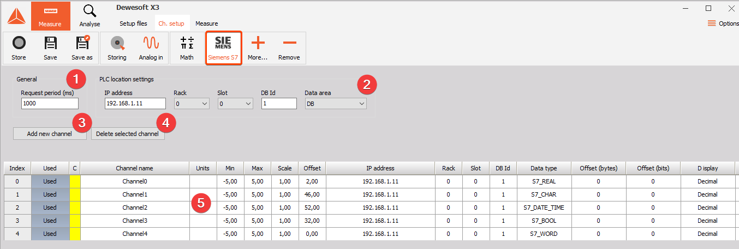739x249 pixels.
Task: Open the Rack dropdown
Action: pyautogui.click(x=192, y=104)
